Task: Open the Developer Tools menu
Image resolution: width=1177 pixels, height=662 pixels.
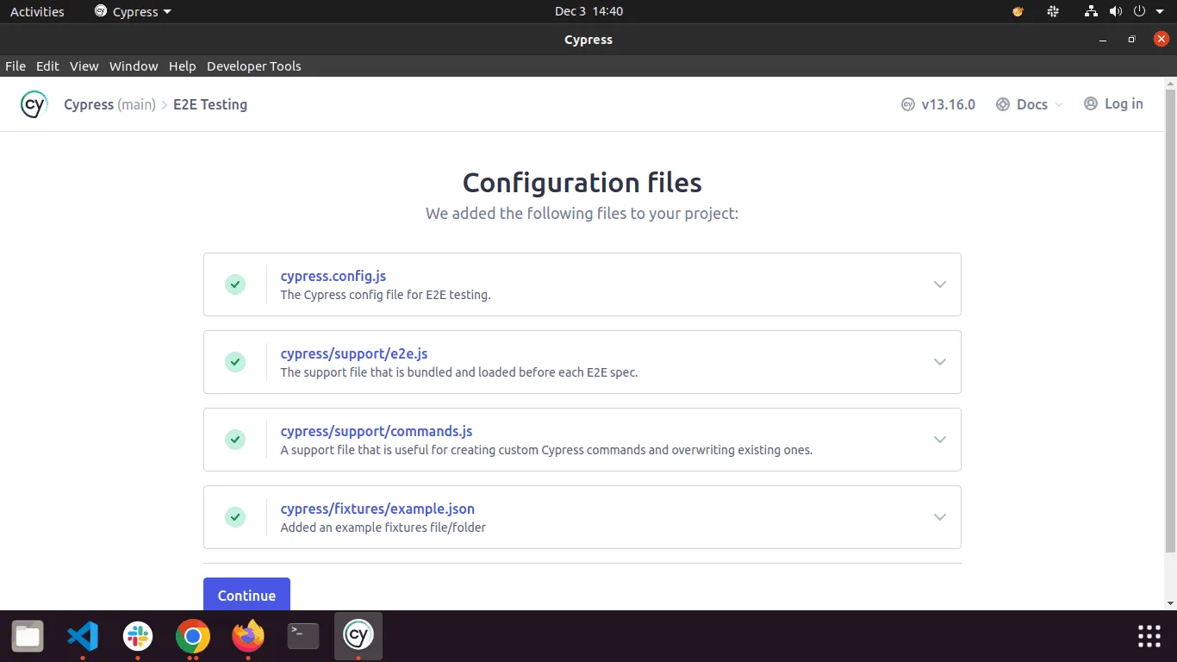Action: pos(254,66)
